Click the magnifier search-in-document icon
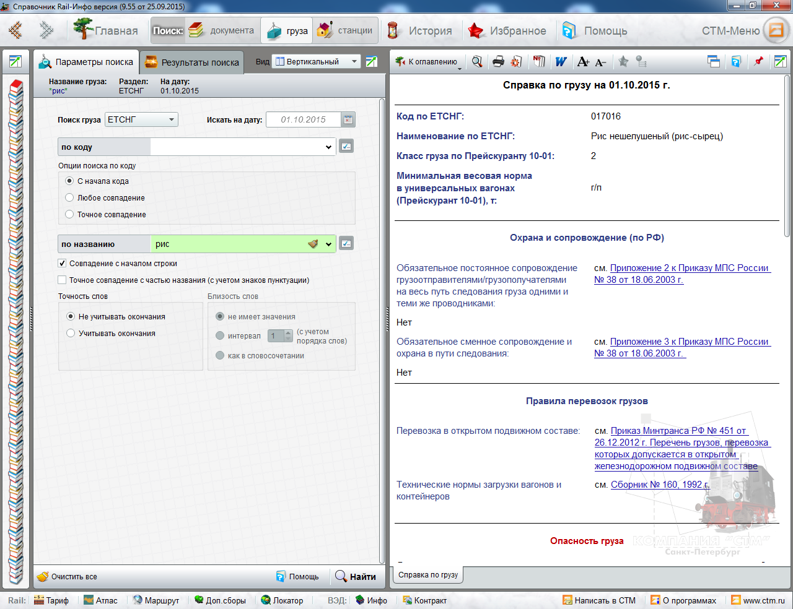The image size is (793, 609). pos(477,61)
